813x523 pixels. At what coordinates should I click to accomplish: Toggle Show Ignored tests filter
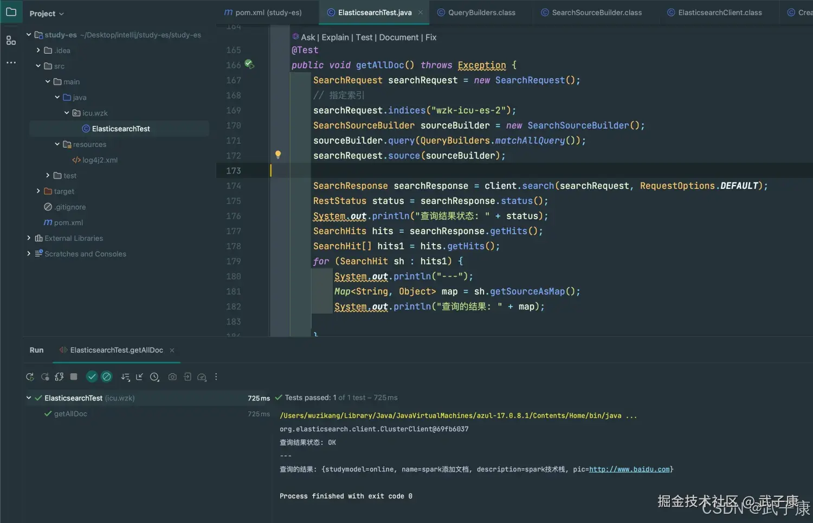pyautogui.click(x=106, y=377)
